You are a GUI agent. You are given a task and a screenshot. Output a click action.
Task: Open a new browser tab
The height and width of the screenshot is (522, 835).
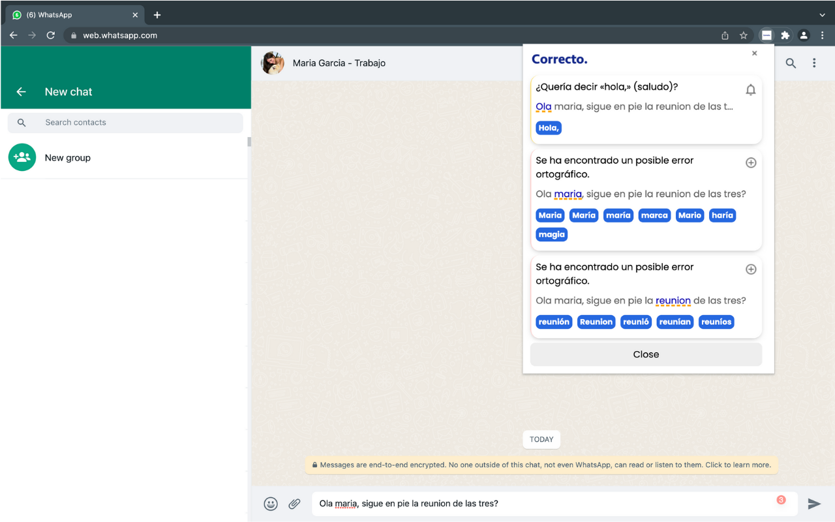[157, 15]
